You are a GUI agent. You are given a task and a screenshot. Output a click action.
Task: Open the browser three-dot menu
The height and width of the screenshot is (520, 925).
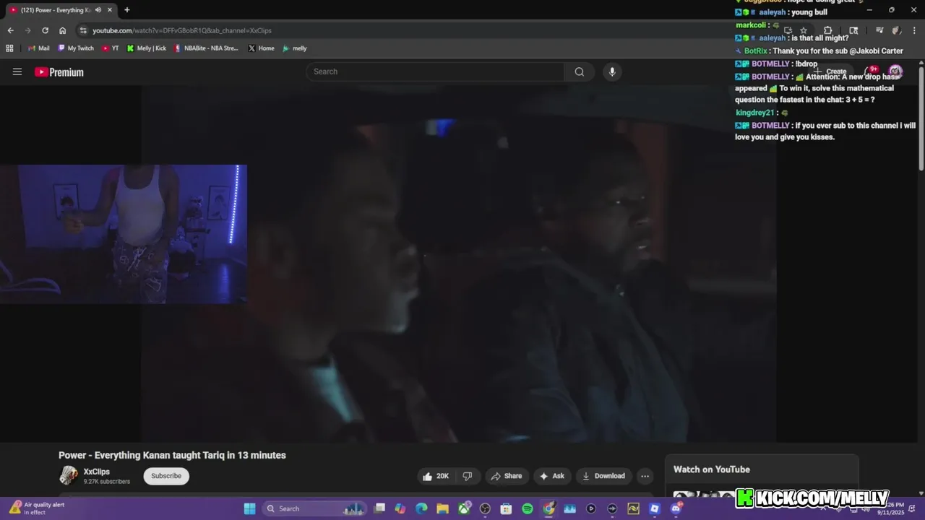click(x=913, y=30)
